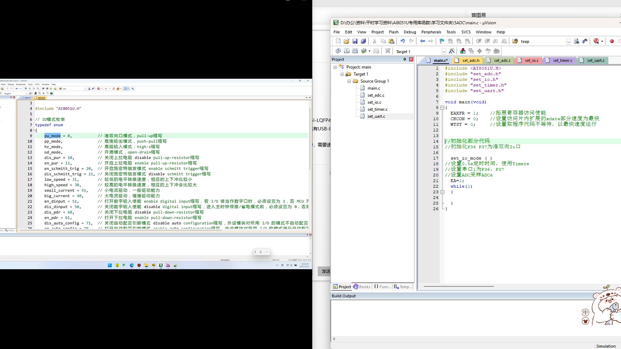The width and height of the screenshot is (621, 349).
Task: Toggle a bookmark with the flag icon
Action: pos(442,41)
